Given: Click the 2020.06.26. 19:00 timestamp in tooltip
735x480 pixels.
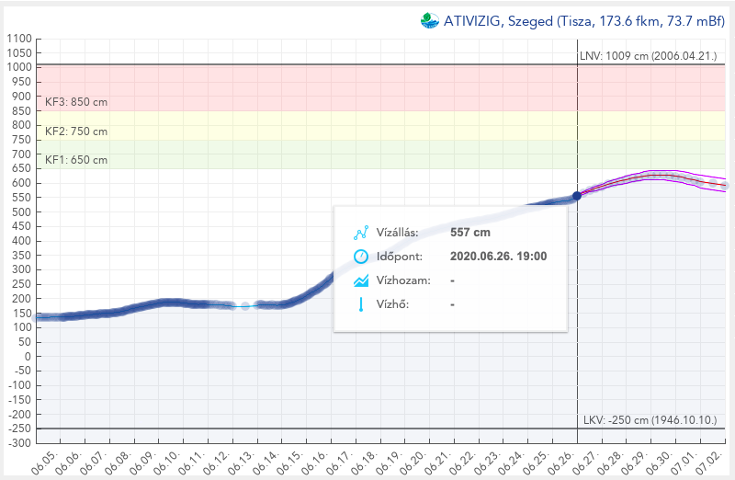Looking at the screenshot, I should [498, 257].
